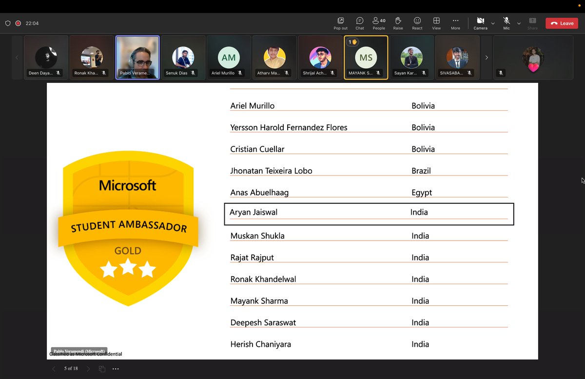Click the Muskan Shukla name
The width and height of the screenshot is (585, 379).
[257, 236]
